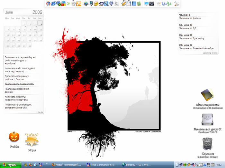Open Локальный диск C: drive icon
This screenshot has width=225, height=168.
(208, 119)
